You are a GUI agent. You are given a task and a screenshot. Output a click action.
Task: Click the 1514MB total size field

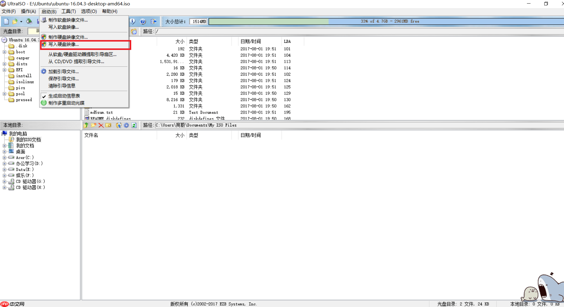198,22
